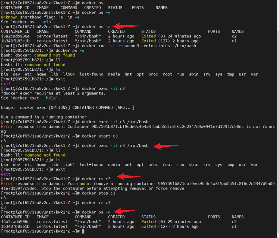Click the 'docker stop c3' command
The width and height of the screenshot is (279, 238).
(98, 193)
